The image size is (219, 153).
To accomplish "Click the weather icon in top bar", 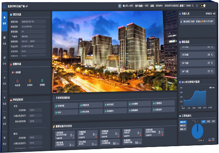I will (x=120, y=6).
